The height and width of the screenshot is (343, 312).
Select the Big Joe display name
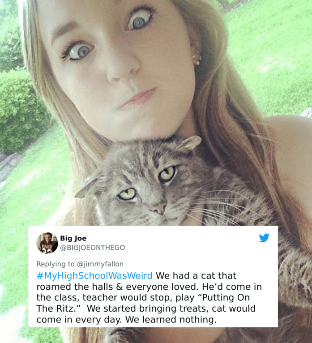pos(73,238)
